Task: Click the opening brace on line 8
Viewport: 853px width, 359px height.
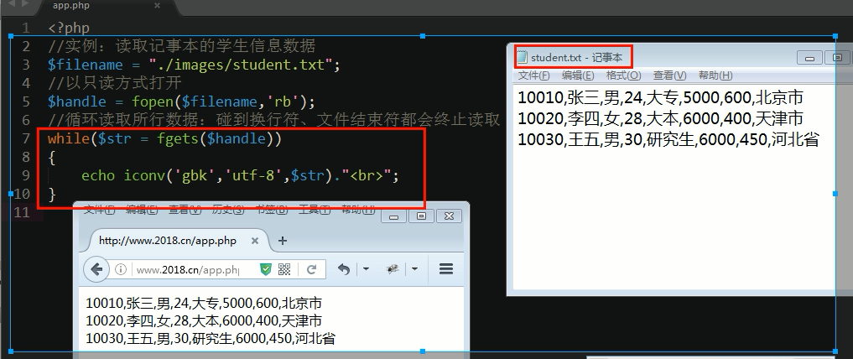Action: point(52,158)
